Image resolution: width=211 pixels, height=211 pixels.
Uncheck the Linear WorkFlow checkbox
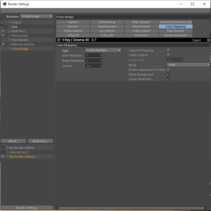(x=168, y=79)
